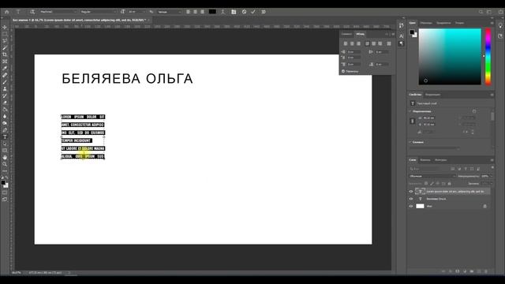Open the layer blend mode dropdown
Image resolution: width=505 pixels, height=284 pixels.
tap(432, 176)
